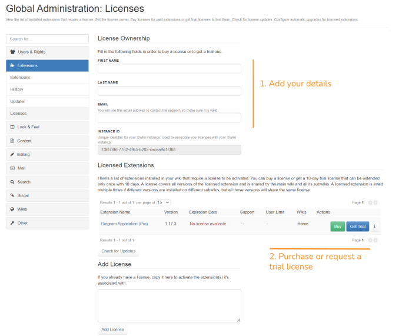Click the 'No license available' cell
The width and height of the screenshot is (412, 336).
(x=208, y=224)
